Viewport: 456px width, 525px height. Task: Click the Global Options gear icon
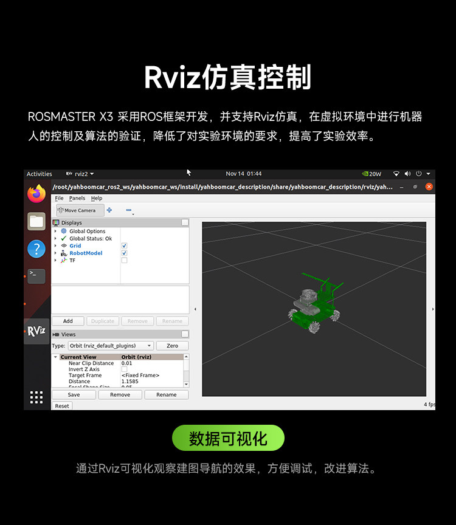pyautogui.click(x=64, y=231)
